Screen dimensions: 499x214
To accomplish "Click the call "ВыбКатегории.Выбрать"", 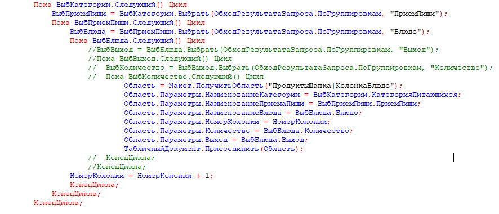I will (164, 14).
